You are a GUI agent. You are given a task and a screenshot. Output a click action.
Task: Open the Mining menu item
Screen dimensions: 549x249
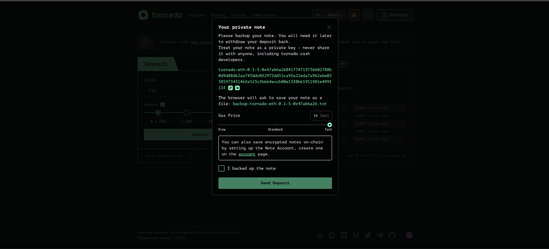point(218,15)
